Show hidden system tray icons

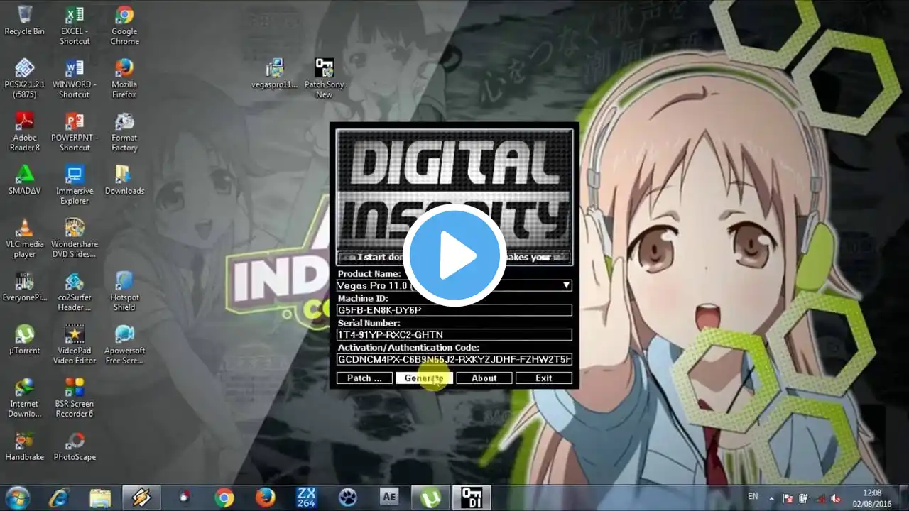(771, 498)
